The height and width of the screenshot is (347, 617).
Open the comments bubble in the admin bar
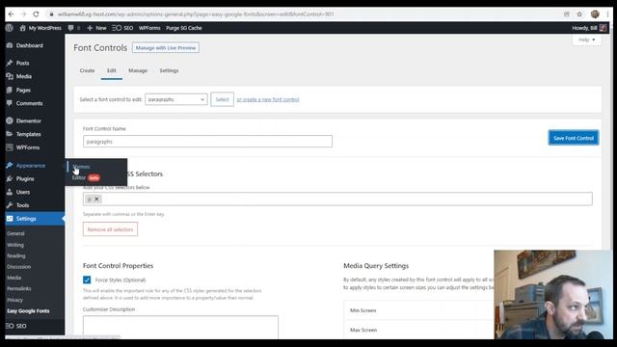(x=73, y=28)
